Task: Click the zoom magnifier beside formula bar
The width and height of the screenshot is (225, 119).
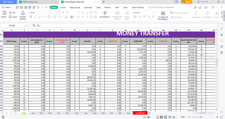Action: (x=34, y=25)
